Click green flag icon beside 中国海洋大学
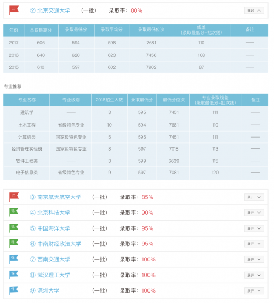The image size is (274, 303). tap(14, 228)
